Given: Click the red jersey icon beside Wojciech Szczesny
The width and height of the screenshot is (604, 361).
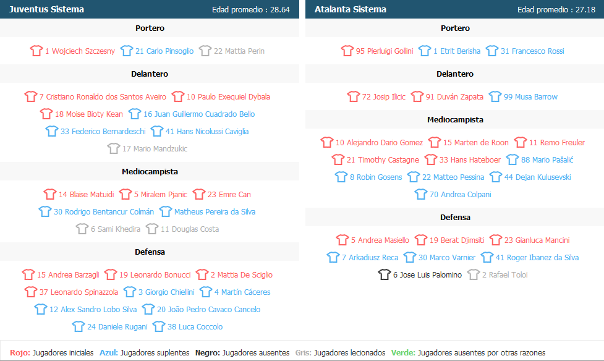Looking at the screenshot, I should tap(36, 51).
